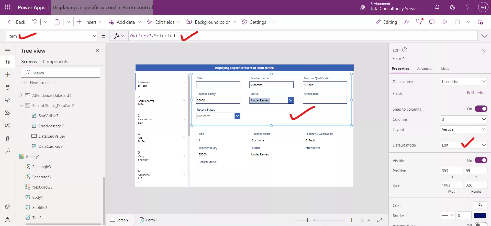Click the Teacher salary field showing 25000
The height and width of the screenshot is (226, 491).
click(218, 100)
